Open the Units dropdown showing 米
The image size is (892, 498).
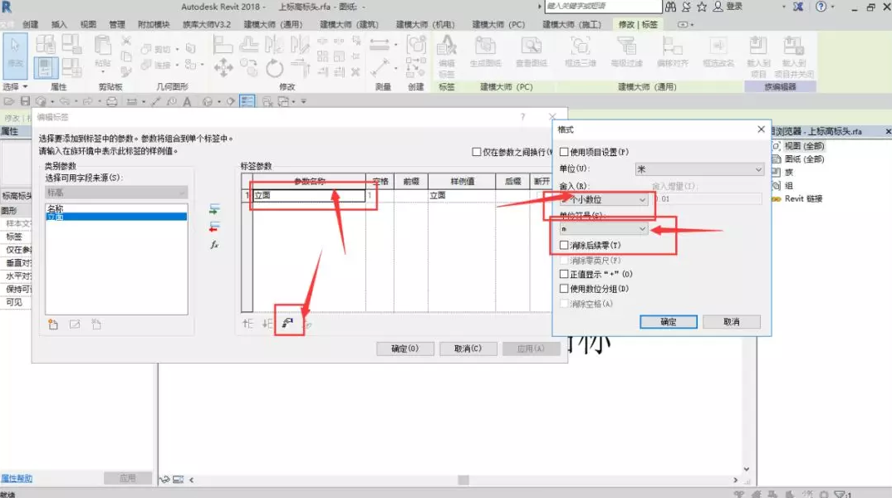pyautogui.click(x=698, y=169)
